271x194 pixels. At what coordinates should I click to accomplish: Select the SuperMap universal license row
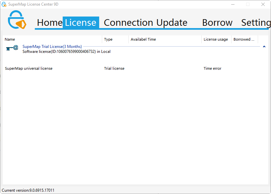pos(29,68)
